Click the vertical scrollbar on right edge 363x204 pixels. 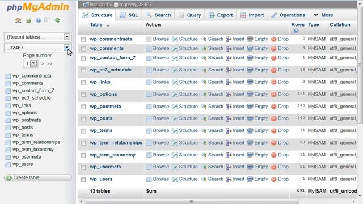(360, 65)
